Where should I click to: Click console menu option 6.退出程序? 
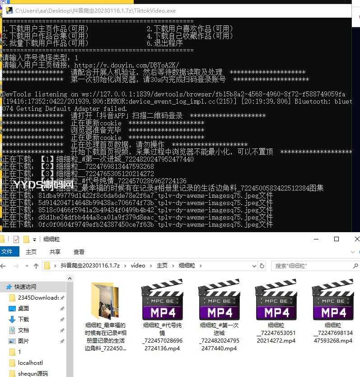pyautogui.click(x=165, y=43)
